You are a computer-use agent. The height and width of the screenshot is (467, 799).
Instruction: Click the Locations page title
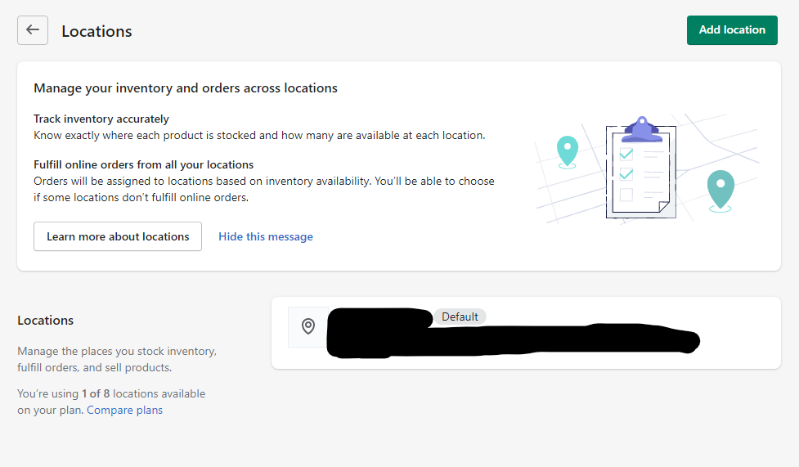97,31
